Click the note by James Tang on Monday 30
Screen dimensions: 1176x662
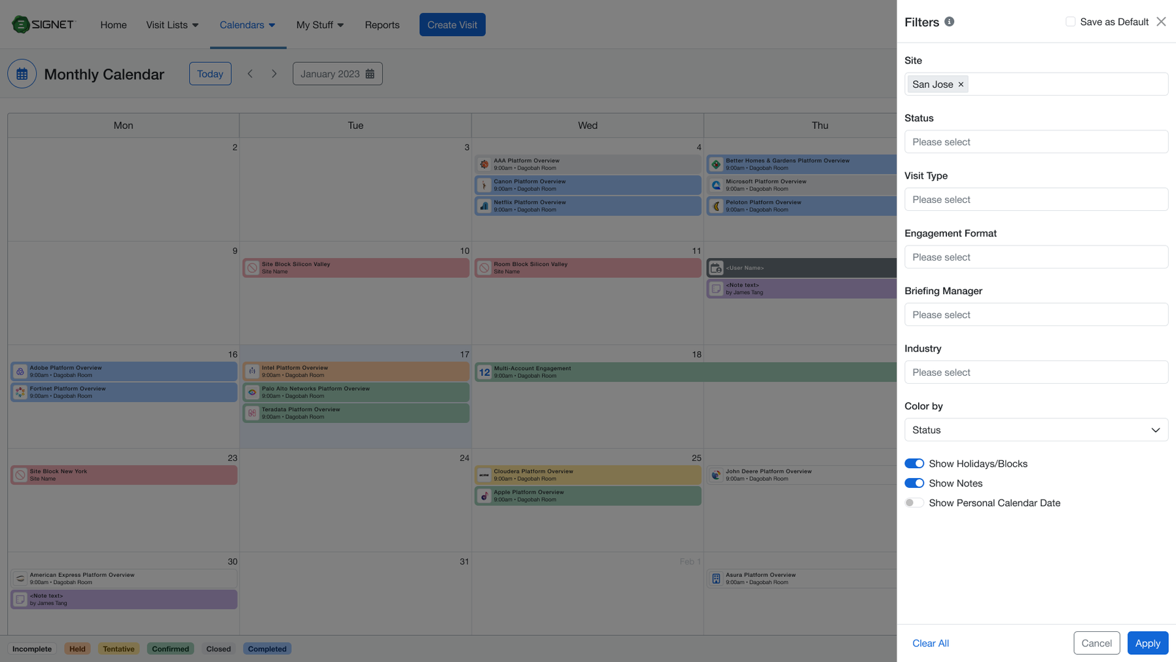click(x=124, y=599)
